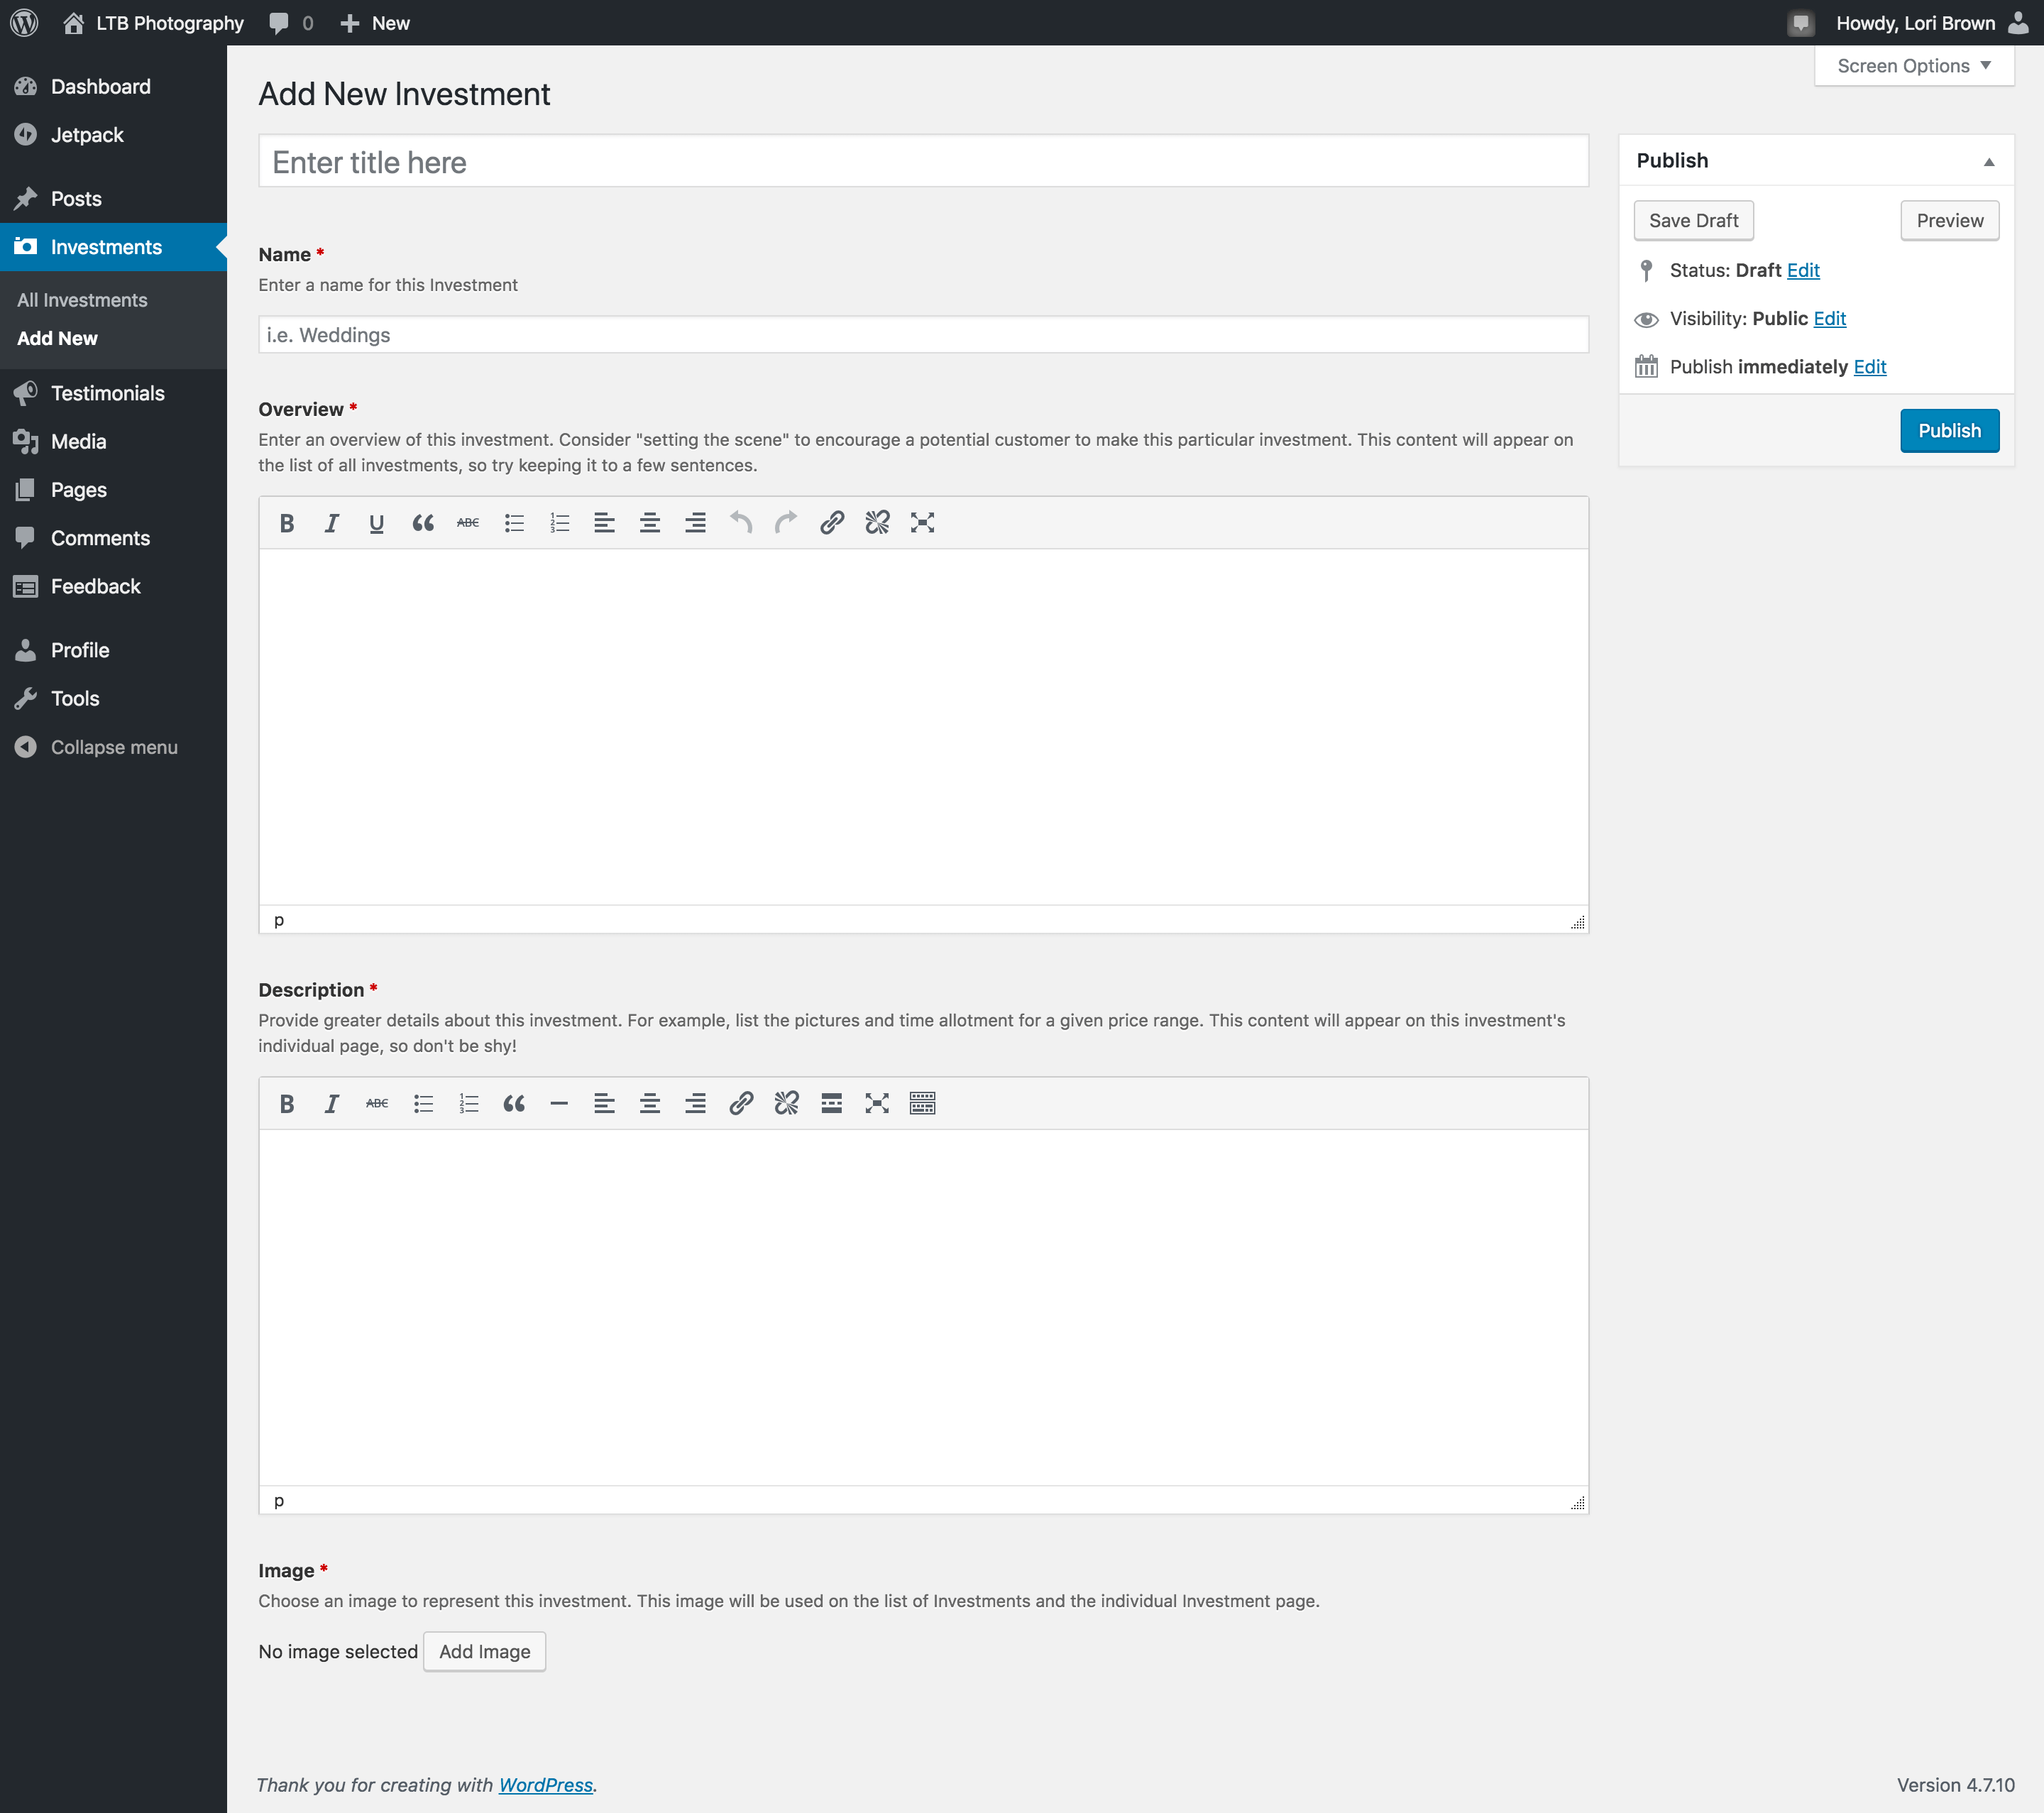Expand Screen Options dropdown
The width and height of the screenshot is (2044, 1813).
(x=1913, y=66)
